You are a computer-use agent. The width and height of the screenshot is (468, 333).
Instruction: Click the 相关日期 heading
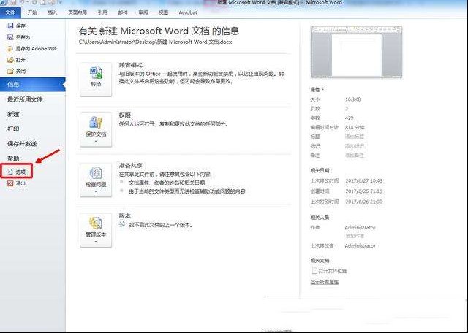(x=320, y=171)
